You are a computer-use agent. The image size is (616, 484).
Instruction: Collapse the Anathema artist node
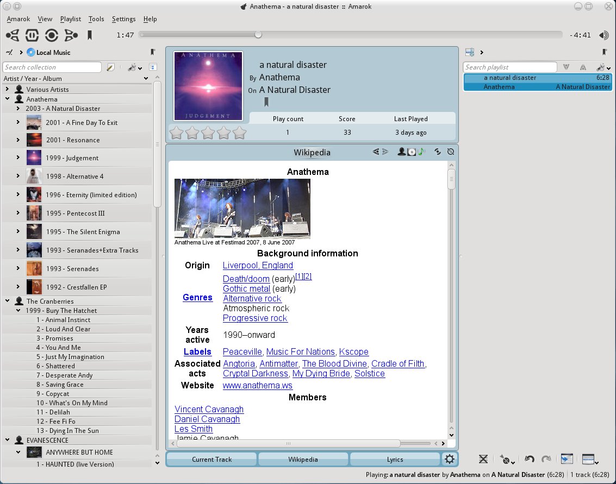pos(7,99)
